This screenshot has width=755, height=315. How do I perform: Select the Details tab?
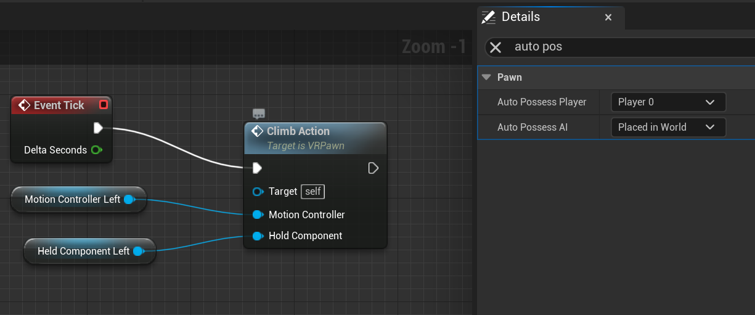tap(521, 17)
